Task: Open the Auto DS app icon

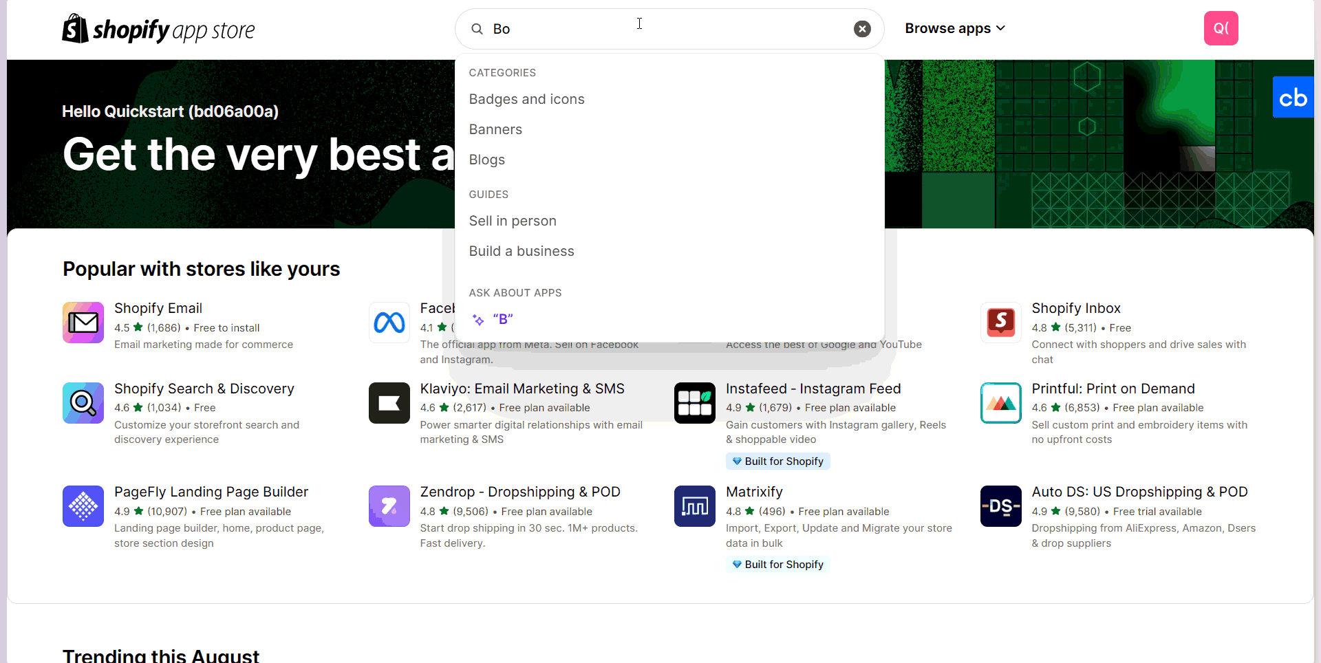Action: [1001, 506]
